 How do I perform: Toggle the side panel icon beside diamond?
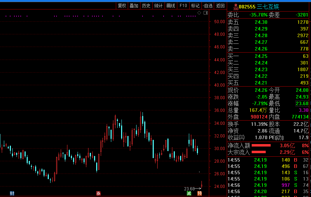tap(205, 13)
